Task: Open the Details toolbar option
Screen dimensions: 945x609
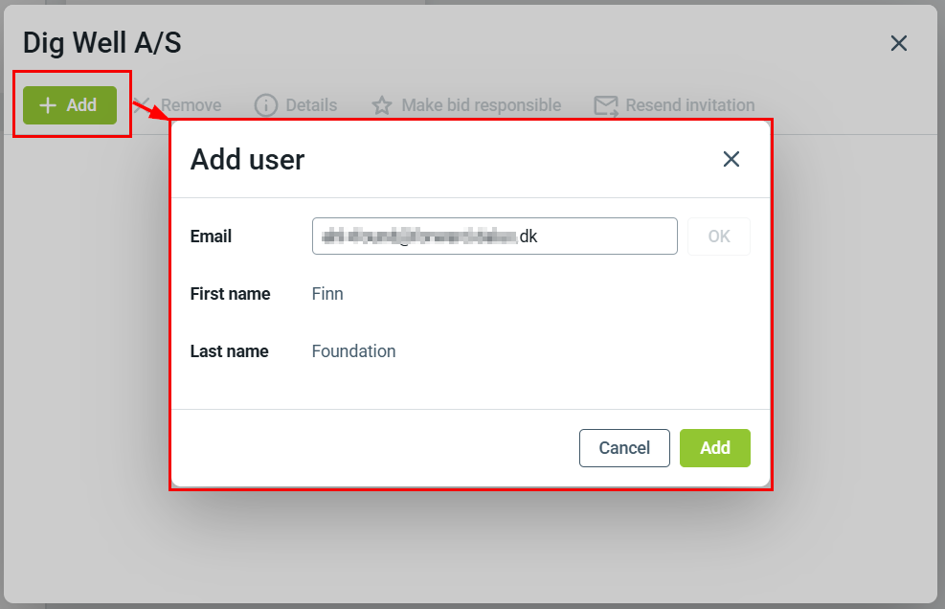Action: pos(311,105)
